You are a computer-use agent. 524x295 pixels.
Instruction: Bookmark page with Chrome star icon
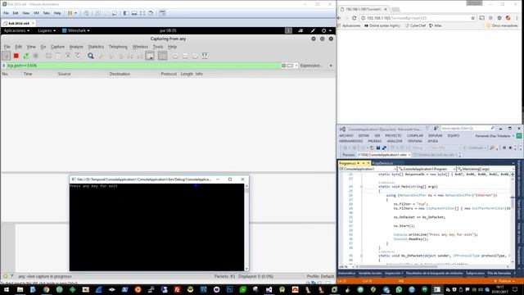point(472,18)
